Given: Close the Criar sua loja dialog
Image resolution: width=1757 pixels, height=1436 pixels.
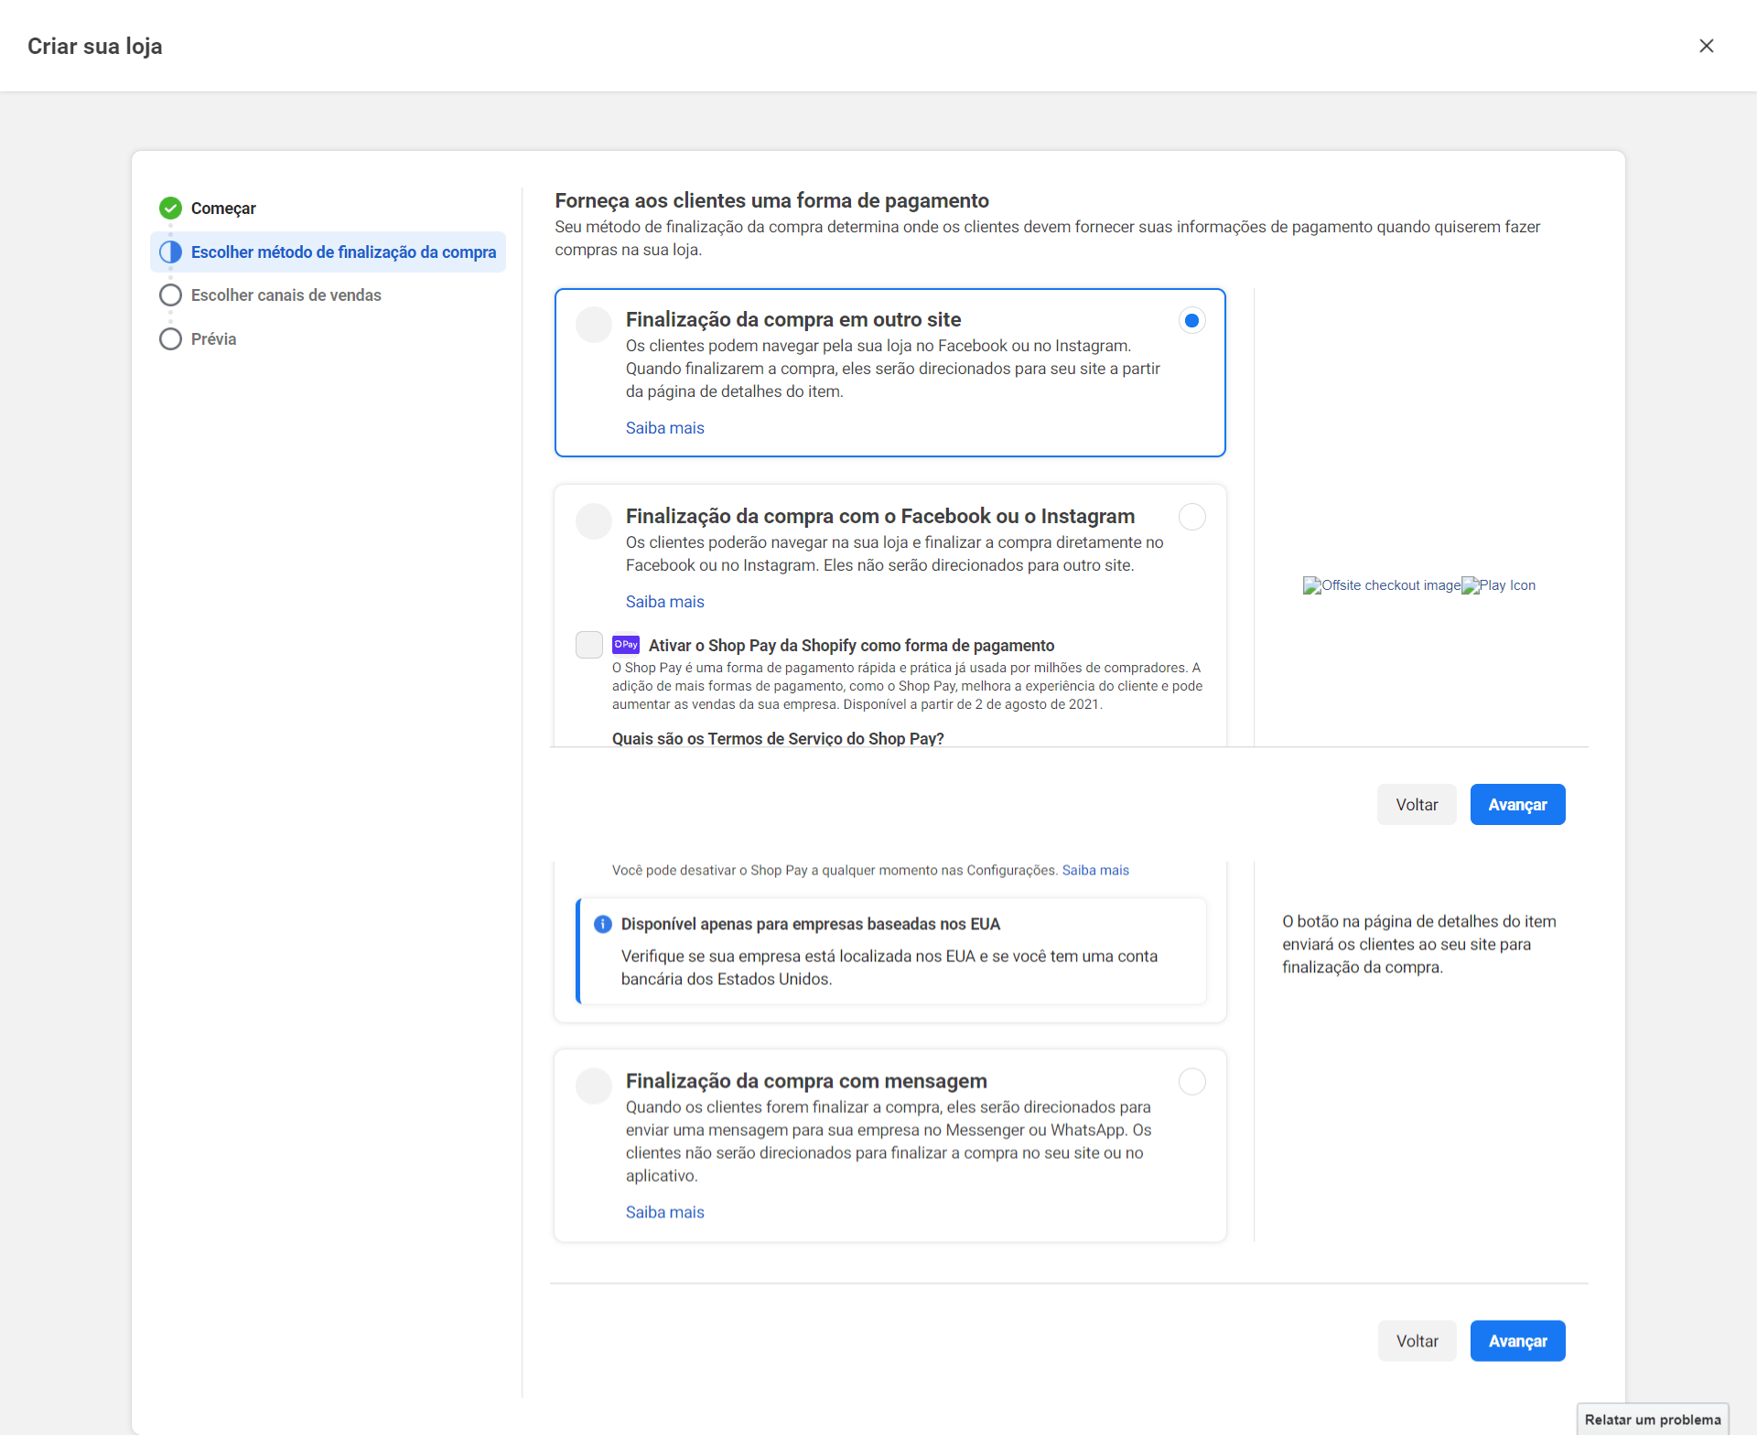Looking at the screenshot, I should click(1706, 46).
